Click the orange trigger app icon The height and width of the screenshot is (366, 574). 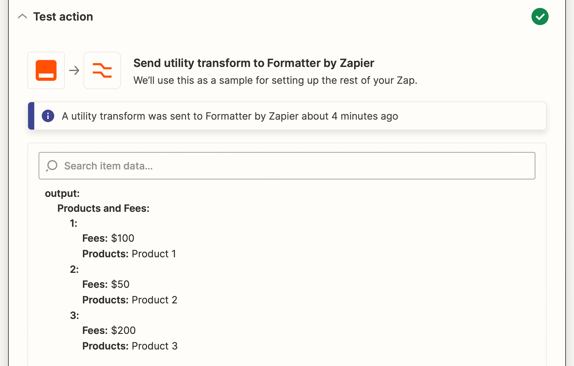46,70
